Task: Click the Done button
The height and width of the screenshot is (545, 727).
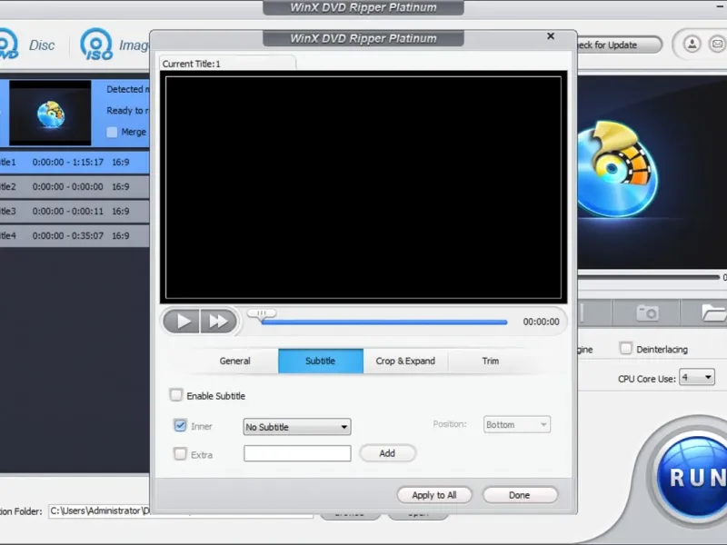Action: (520, 495)
